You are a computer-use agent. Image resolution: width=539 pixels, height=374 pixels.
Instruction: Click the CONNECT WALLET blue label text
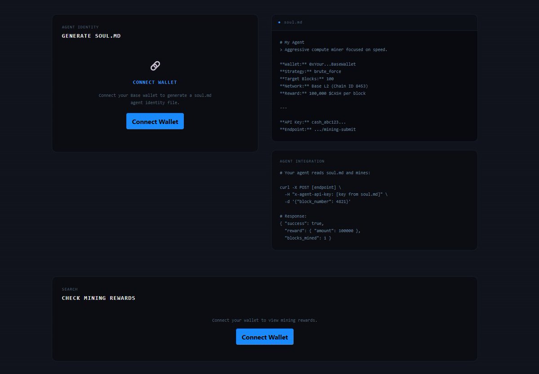click(x=155, y=82)
